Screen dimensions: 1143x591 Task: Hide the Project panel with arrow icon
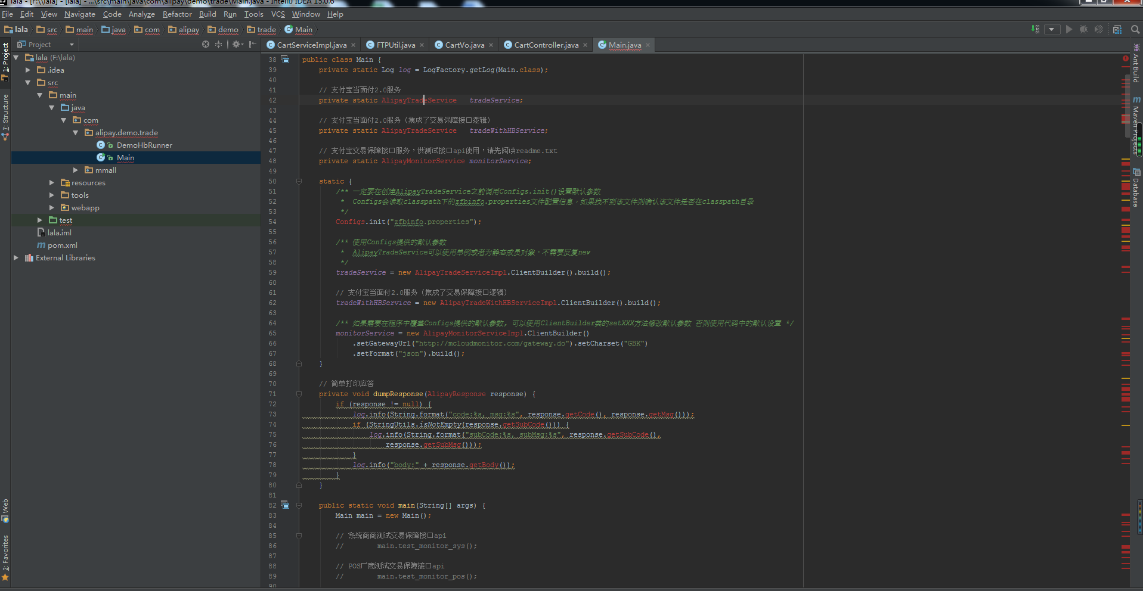[x=253, y=44]
